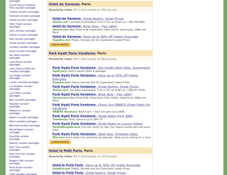Open Hotel le Petit Paris Save up to 50% ad
The height and width of the screenshot is (175, 227).
(97, 165)
